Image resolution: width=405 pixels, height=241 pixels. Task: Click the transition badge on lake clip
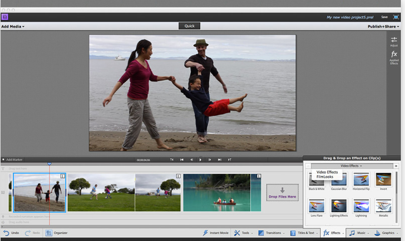coord(259,176)
